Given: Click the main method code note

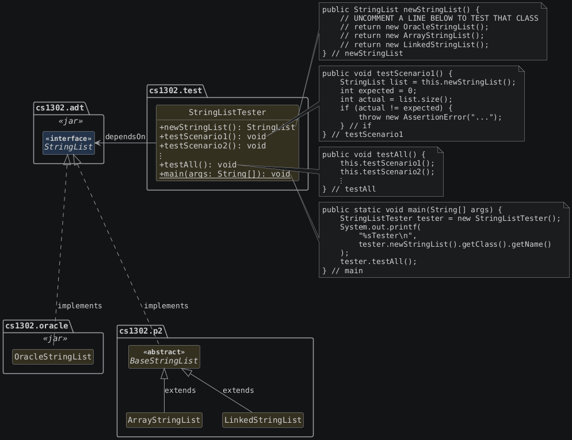Looking at the screenshot, I should 444,240.
